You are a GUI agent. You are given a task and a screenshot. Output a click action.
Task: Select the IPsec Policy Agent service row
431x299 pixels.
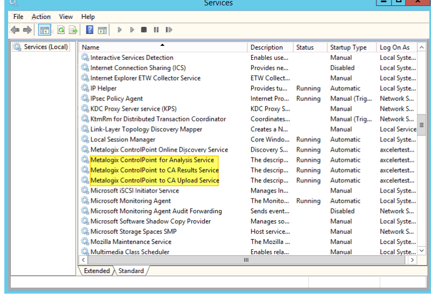[117, 98]
